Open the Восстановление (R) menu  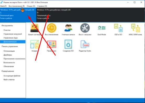pyautogui.click(x=17, y=6)
